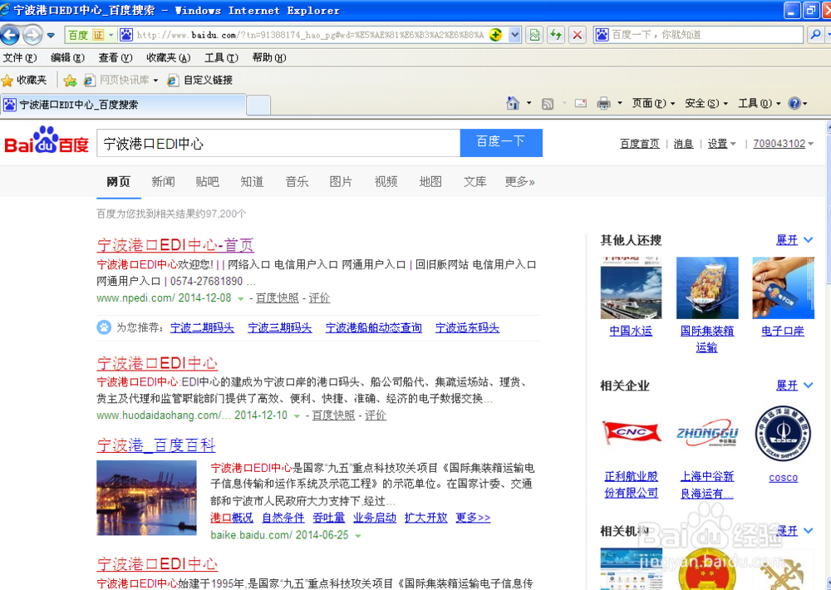The image size is (831, 590).
Task: Click the green plus icon in address bar
Action: point(495,35)
